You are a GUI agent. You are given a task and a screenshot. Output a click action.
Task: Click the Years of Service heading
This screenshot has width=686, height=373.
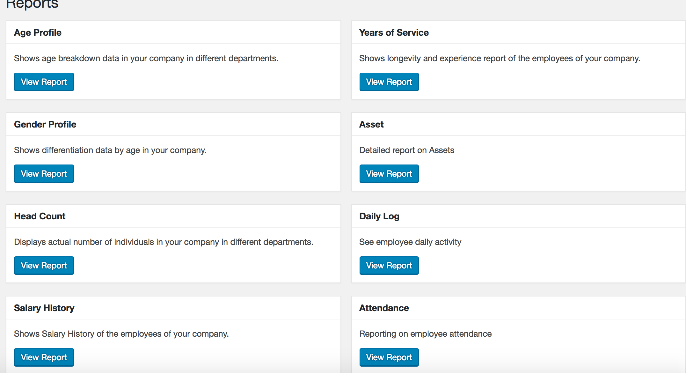click(x=394, y=33)
